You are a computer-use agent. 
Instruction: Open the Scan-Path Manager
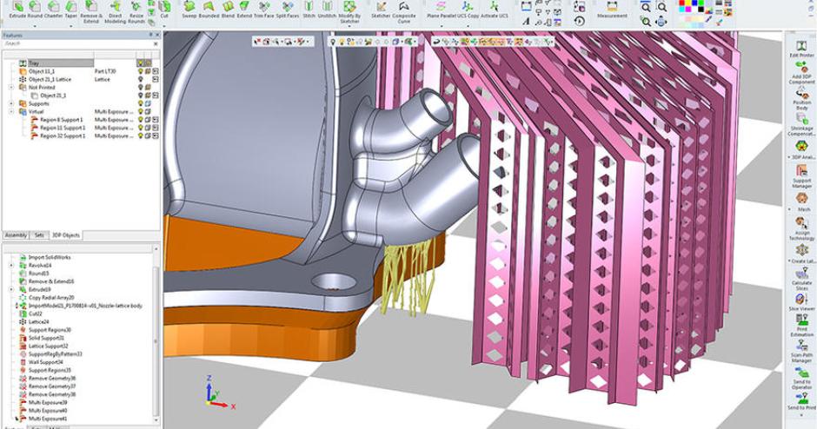(801, 352)
